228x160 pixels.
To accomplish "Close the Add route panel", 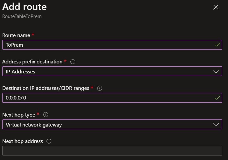I will (216, 7).
